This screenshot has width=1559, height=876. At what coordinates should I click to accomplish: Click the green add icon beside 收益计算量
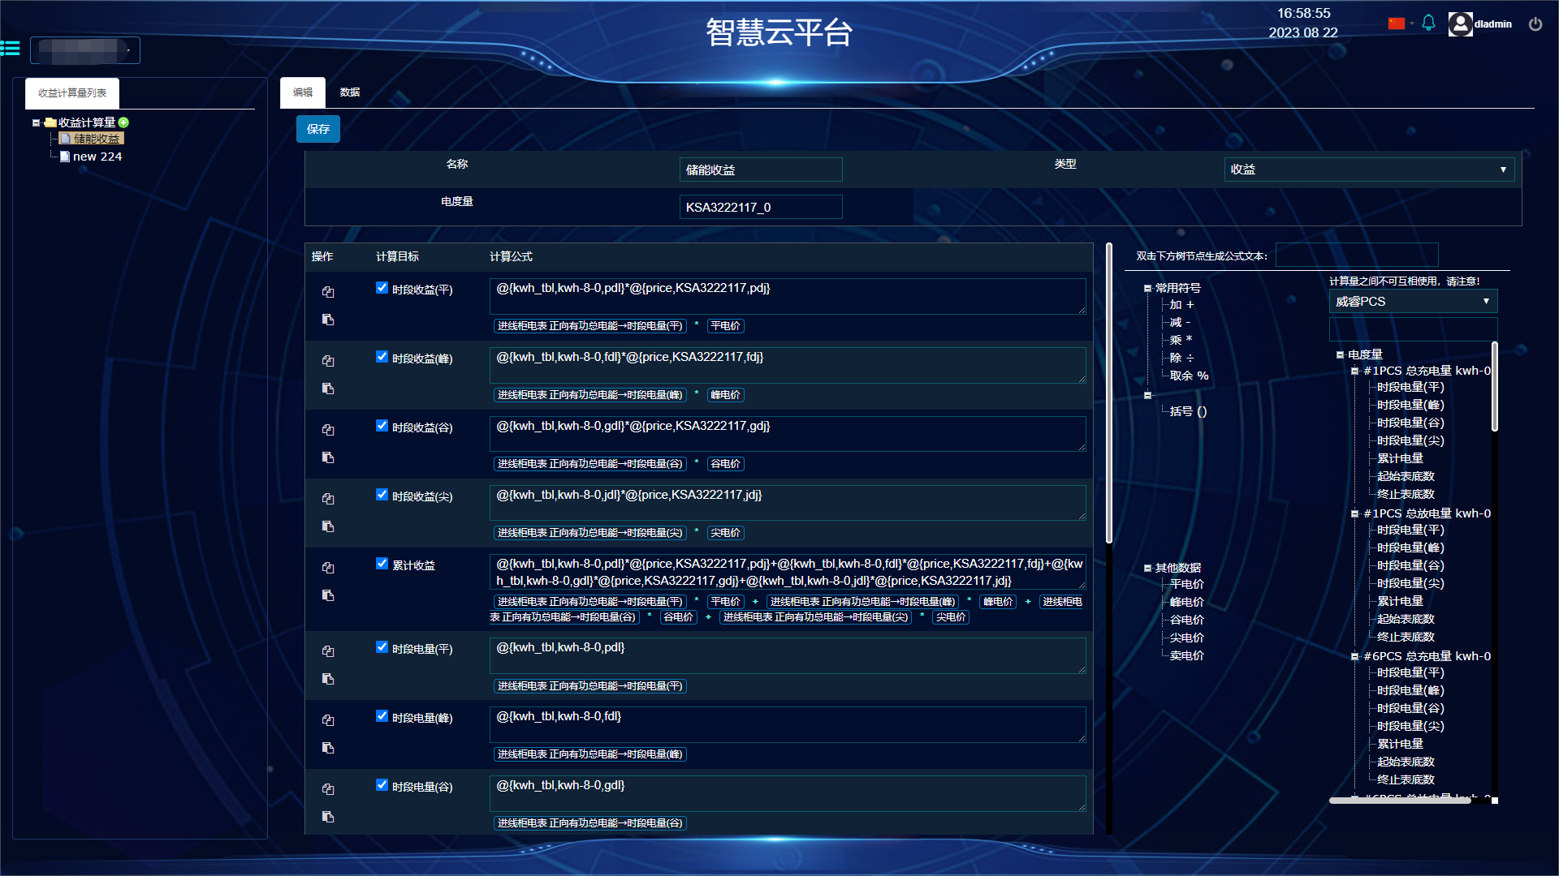click(123, 122)
